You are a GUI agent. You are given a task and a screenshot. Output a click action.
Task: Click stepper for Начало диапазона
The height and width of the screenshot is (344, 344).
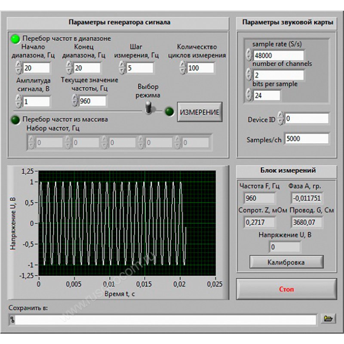(x=18, y=68)
